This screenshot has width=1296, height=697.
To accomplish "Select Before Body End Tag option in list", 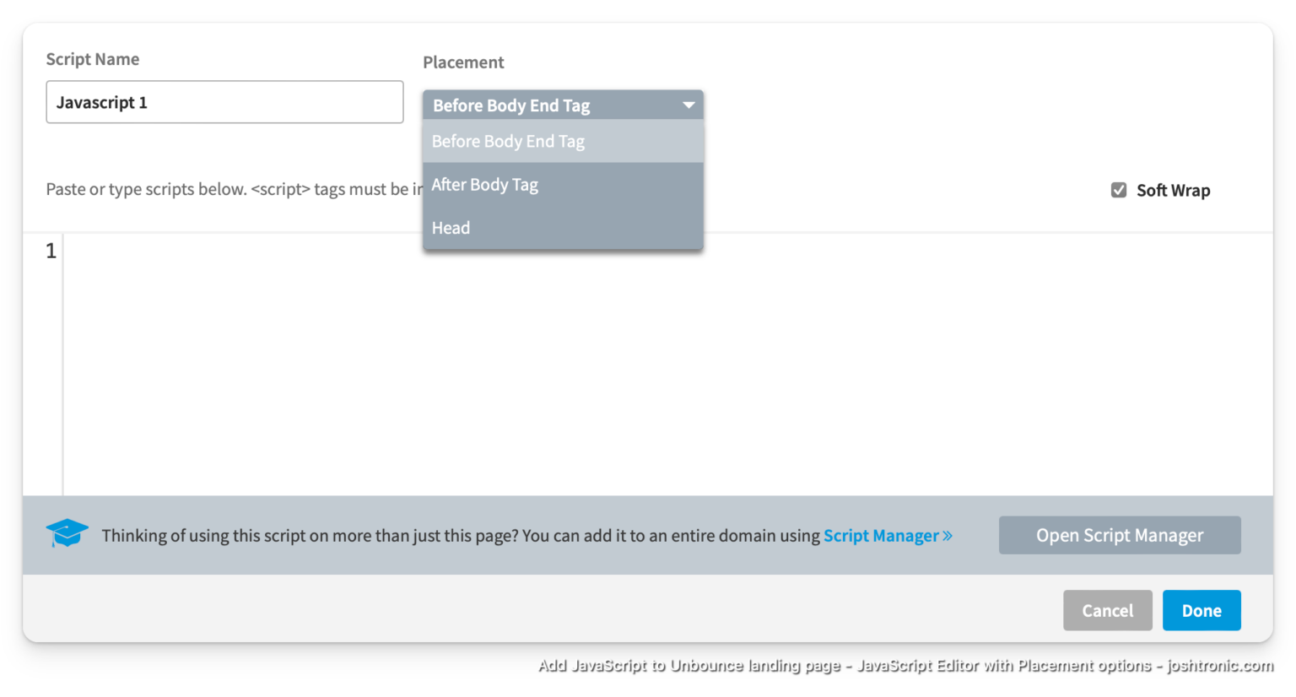I will tap(563, 141).
